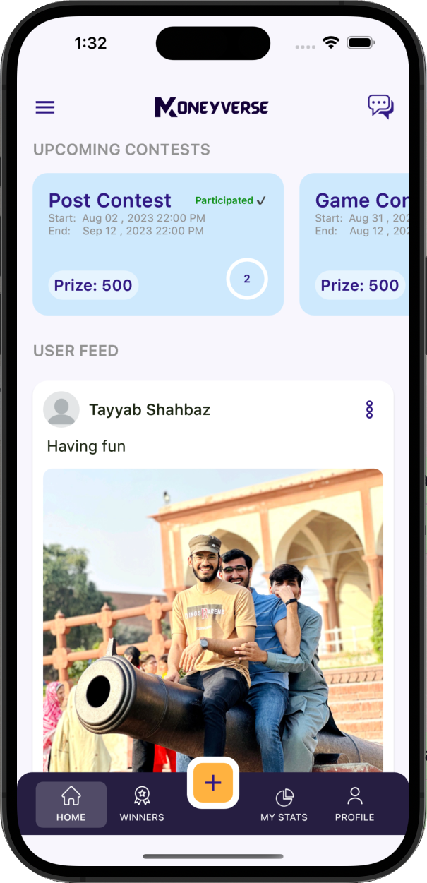The height and width of the screenshot is (883, 427).
Task: Tap the circular participants counter showing 2
Action: click(247, 279)
